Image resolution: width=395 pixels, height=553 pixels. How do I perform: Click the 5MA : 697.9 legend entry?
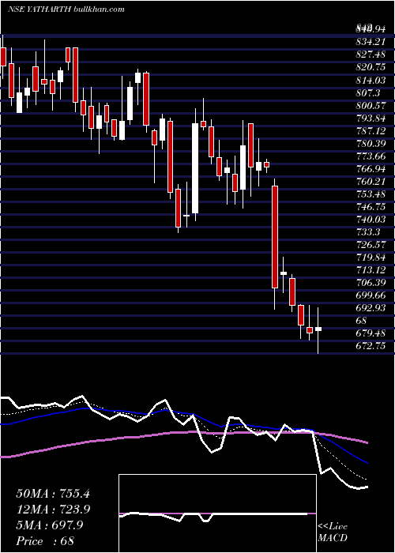click(x=50, y=525)
